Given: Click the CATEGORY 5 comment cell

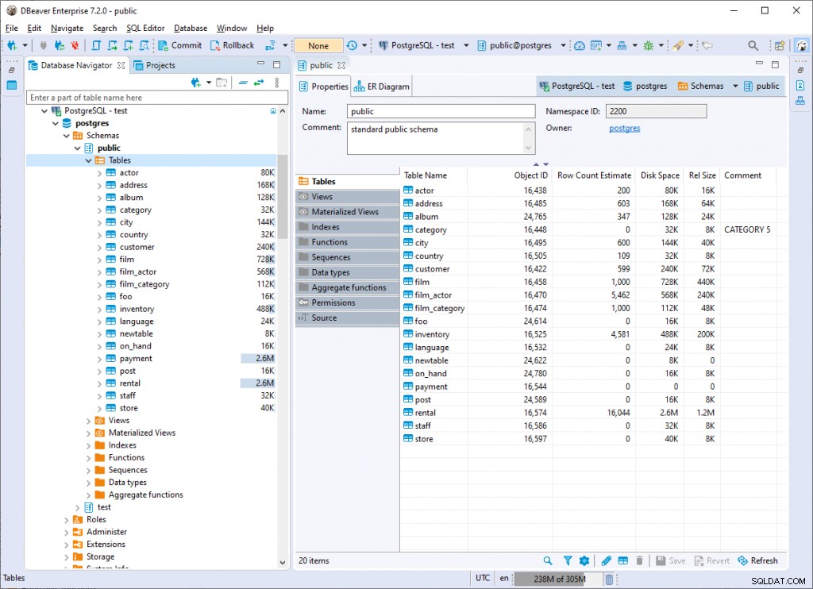Looking at the screenshot, I should 747,229.
